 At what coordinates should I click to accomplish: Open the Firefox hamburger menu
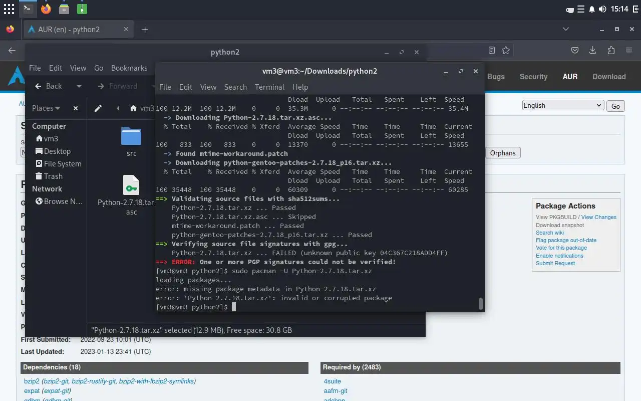tap(629, 50)
